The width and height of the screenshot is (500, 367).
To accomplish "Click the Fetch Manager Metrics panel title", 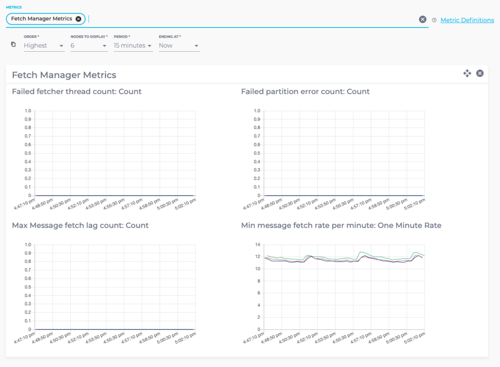I will pos(64,75).
